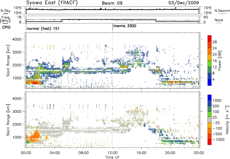Click the gray segment of the Velocity colorbar
The width and height of the screenshot is (230, 159).
click(210, 120)
